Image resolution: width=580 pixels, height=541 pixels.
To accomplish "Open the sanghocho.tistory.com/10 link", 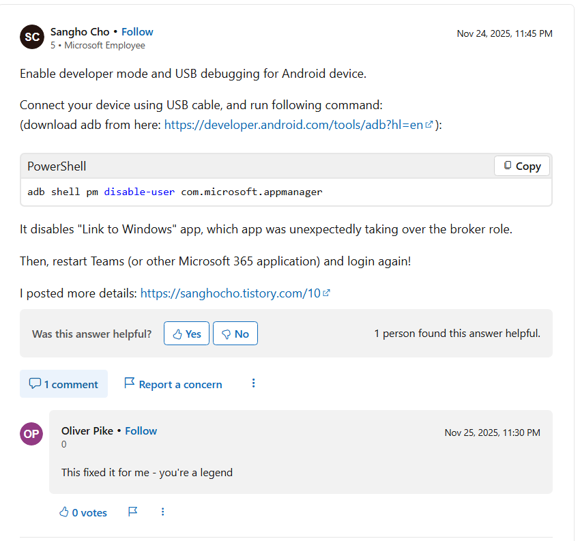I will point(230,293).
